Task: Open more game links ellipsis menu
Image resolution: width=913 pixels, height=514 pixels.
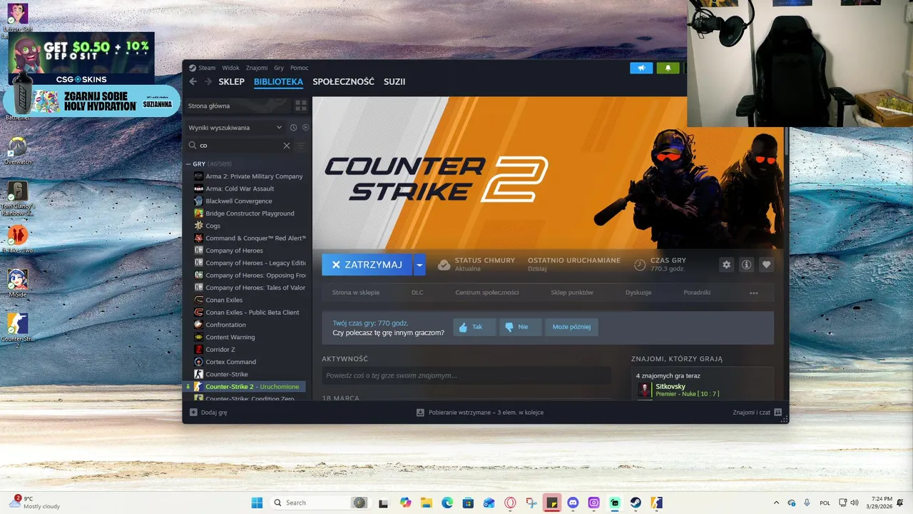Action: (x=754, y=293)
